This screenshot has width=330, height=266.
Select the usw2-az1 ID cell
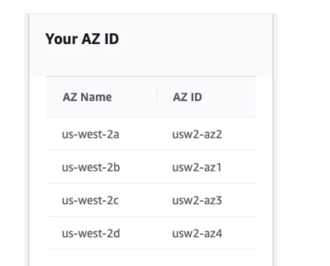click(x=197, y=167)
